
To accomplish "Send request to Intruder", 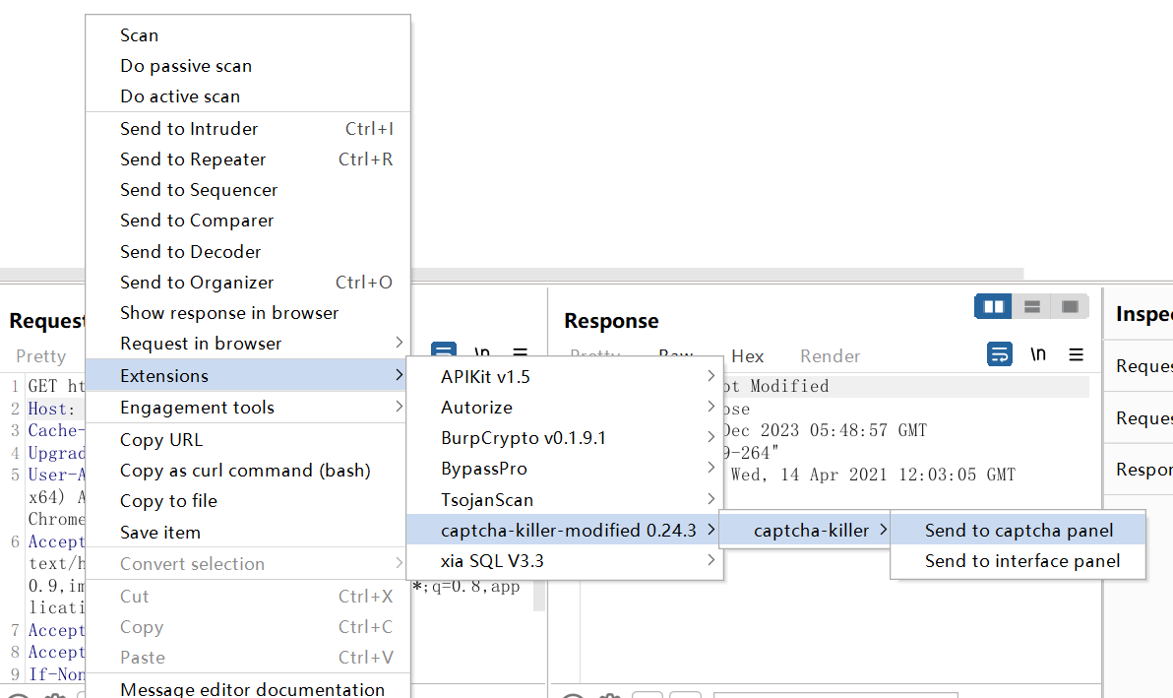I will point(248,129).
